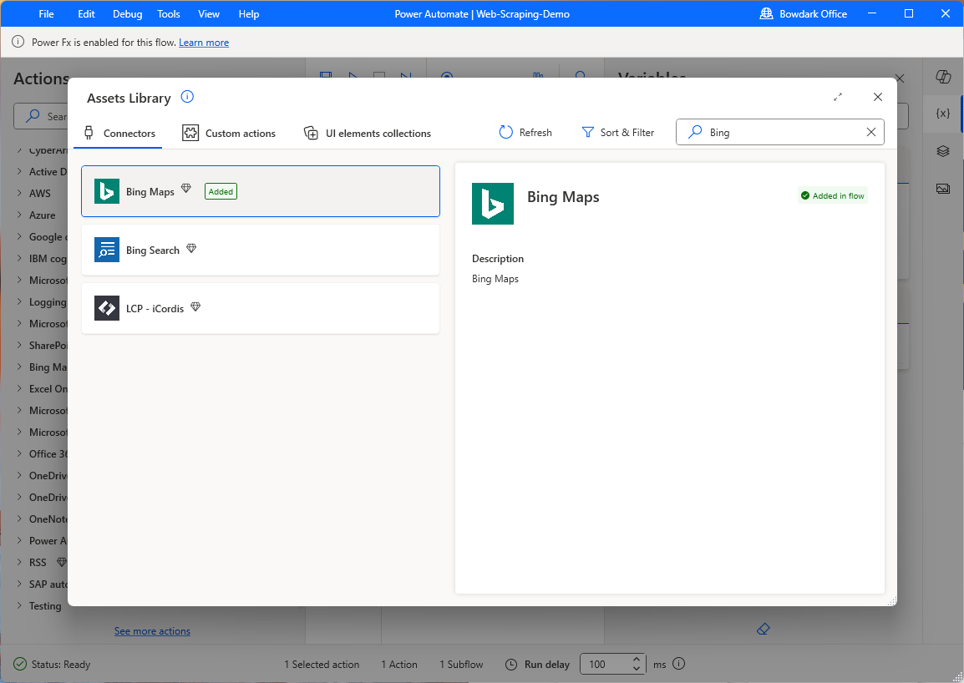Click the Refresh button

click(x=525, y=132)
